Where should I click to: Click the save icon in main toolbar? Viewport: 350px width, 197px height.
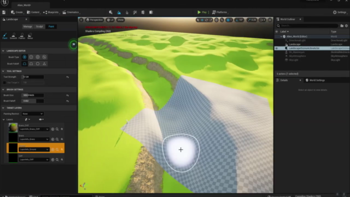pyautogui.click(x=4, y=12)
